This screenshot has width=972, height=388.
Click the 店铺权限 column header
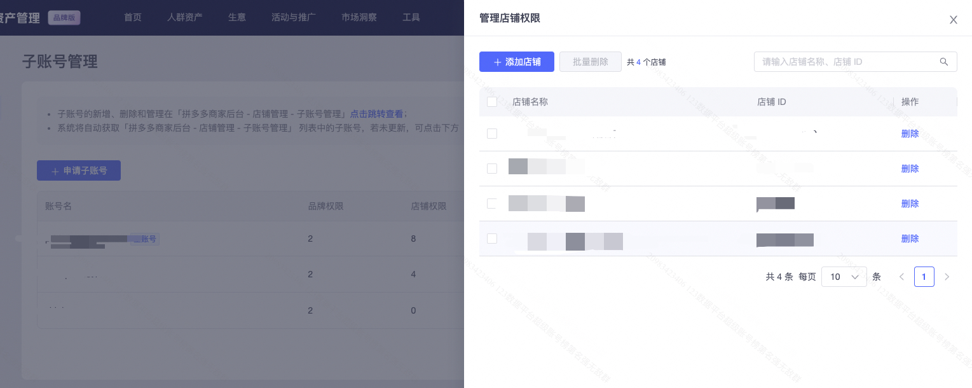coord(429,206)
